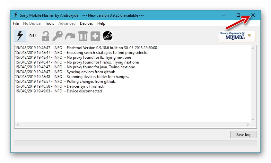Click the trash can clean icon

(83, 36)
